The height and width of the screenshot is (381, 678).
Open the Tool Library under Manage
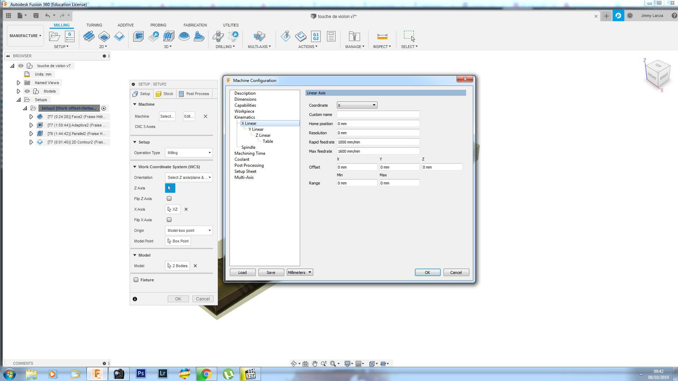tap(354, 36)
